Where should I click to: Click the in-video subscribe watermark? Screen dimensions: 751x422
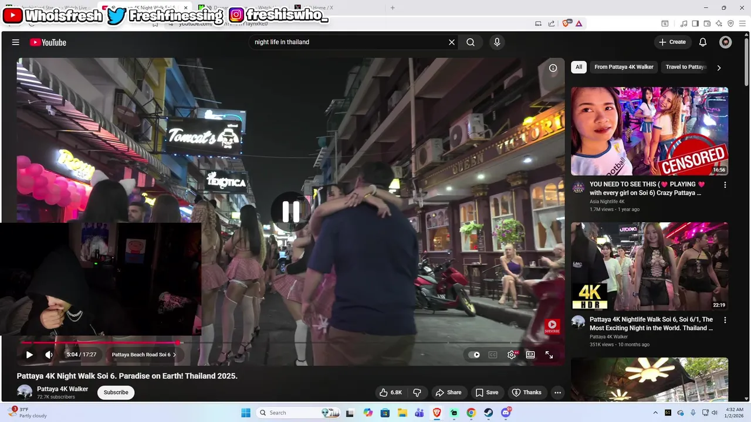coord(552,326)
